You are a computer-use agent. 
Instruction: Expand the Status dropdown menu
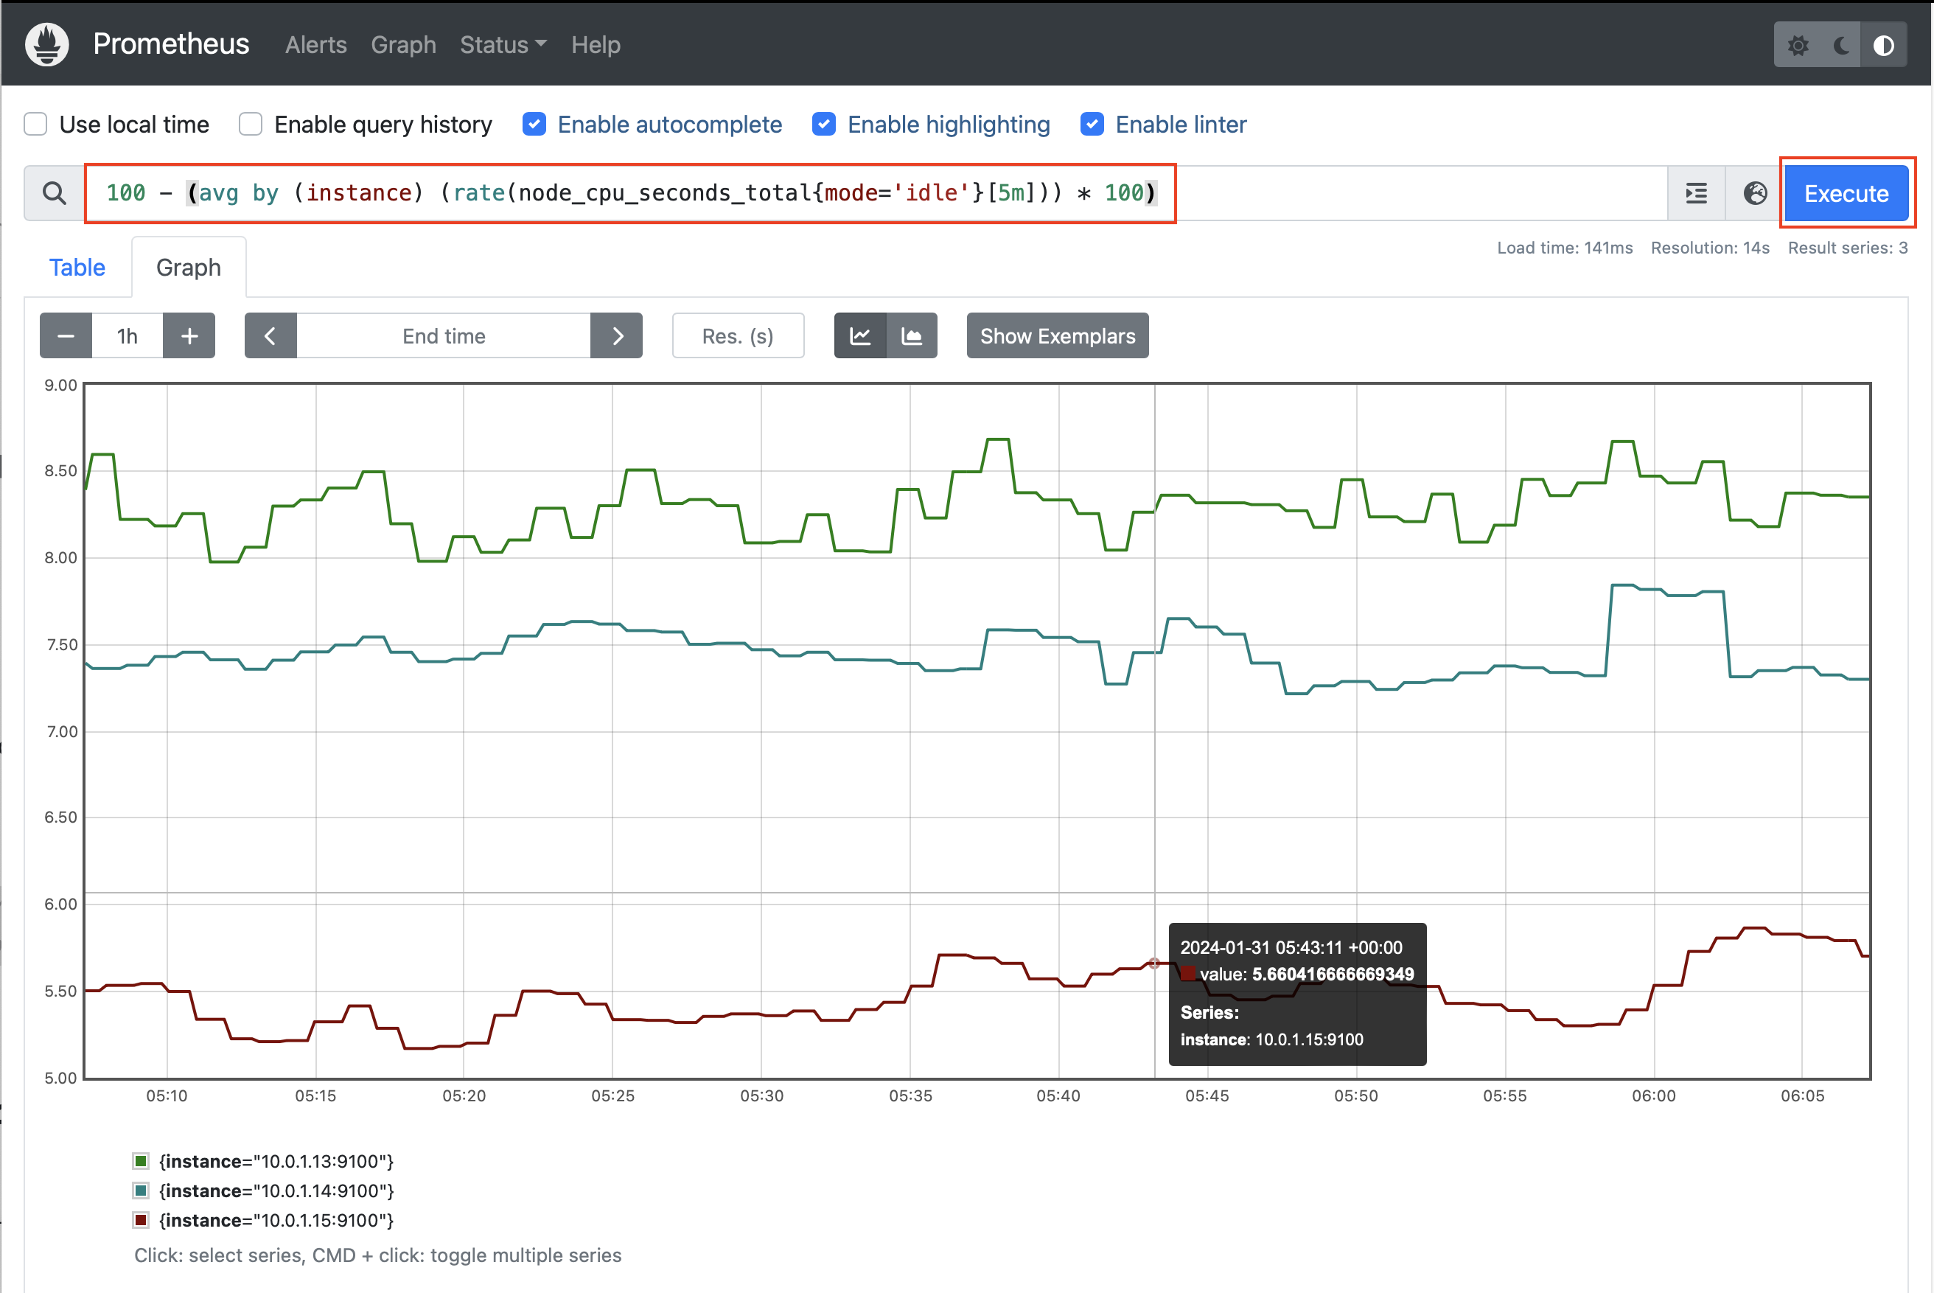[503, 44]
